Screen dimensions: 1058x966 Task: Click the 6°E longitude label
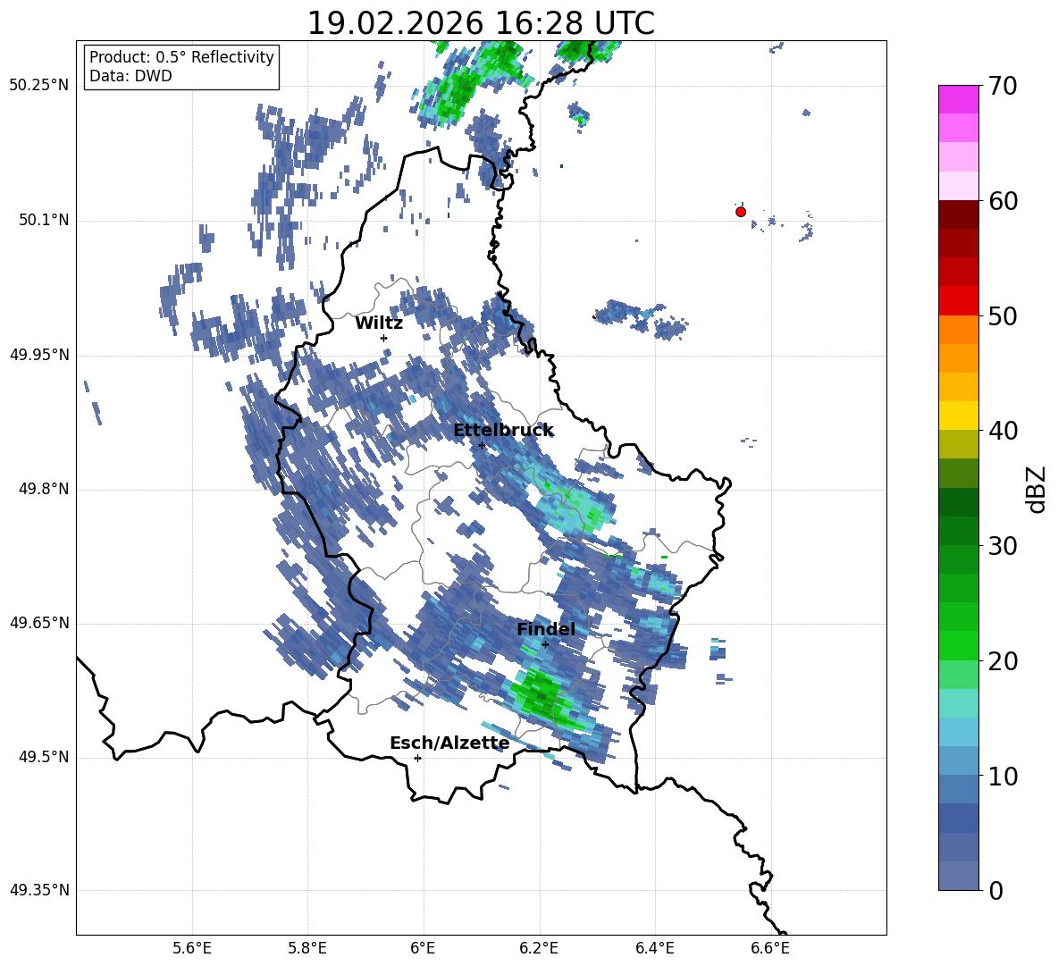point(423,948)
